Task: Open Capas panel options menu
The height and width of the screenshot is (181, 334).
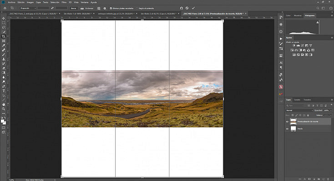Action: click(x=332, y=100)
